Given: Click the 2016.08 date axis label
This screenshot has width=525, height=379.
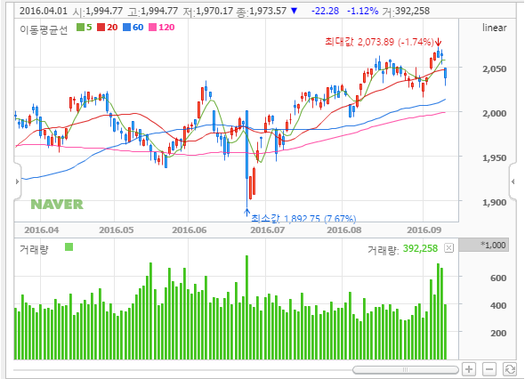Looking at the screenshot, I should (x=344, y=230).
